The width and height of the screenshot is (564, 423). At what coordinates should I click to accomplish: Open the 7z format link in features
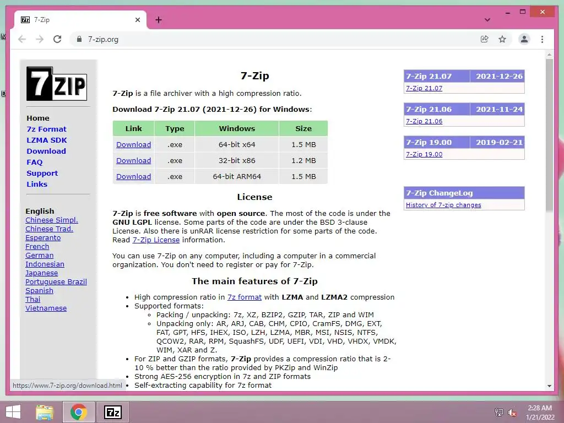(x=244, y=297)
